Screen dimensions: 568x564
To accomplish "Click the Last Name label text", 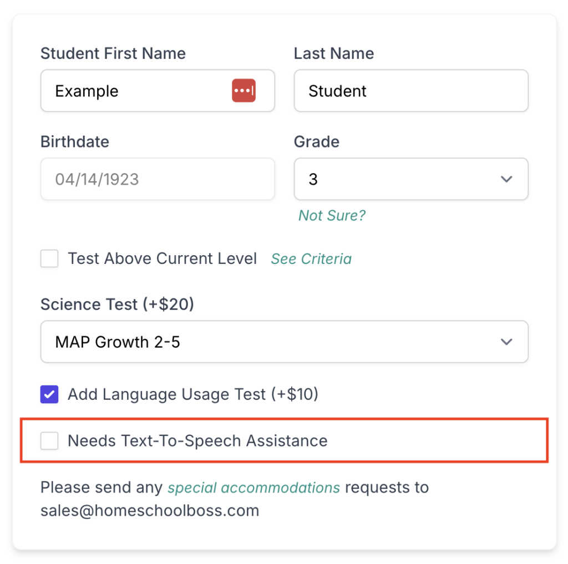I will [x=334, y=53].
